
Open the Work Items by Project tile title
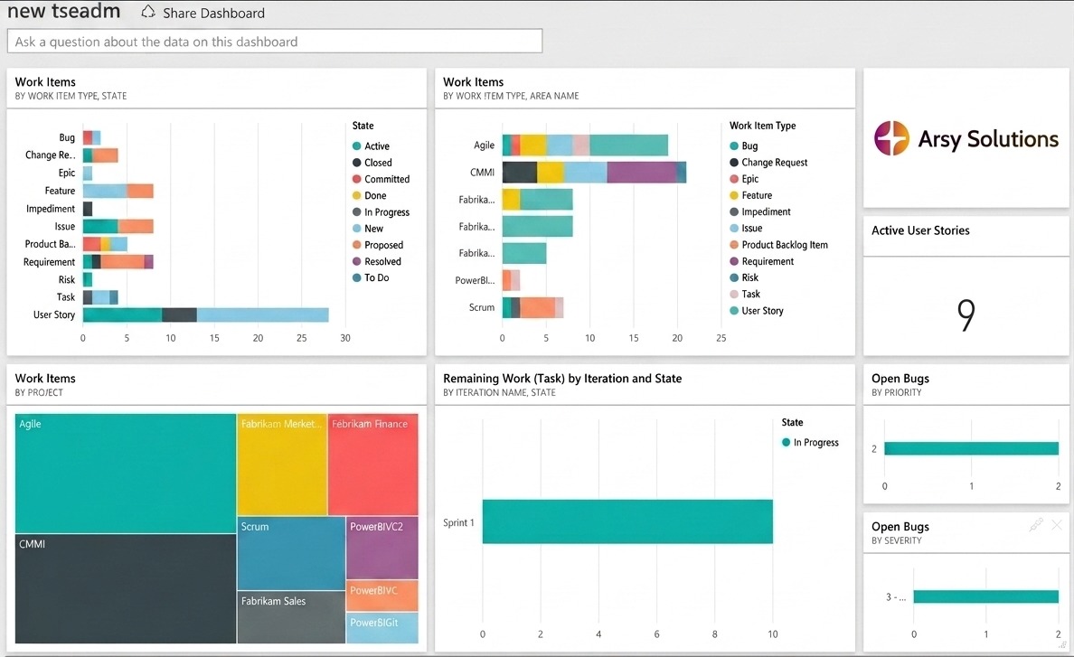pos(45,379)
